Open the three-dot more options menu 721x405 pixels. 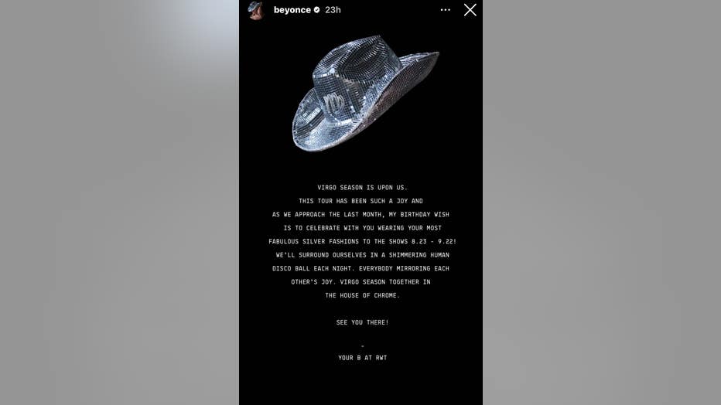tap(445, 9)
